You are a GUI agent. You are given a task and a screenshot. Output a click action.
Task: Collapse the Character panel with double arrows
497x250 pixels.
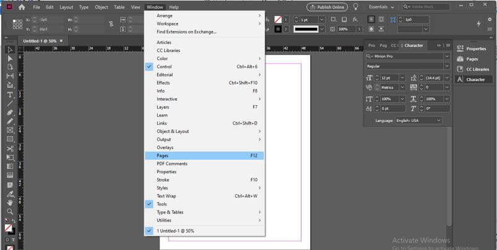(x=439, y=46)
